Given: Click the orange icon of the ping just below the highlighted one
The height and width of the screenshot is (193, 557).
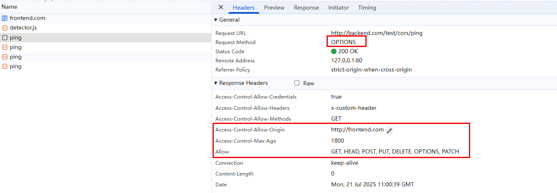Looking at the screenshot, I should click(x=5, y=47).
